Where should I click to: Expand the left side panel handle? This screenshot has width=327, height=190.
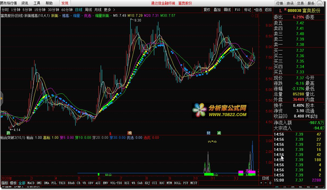1,98
